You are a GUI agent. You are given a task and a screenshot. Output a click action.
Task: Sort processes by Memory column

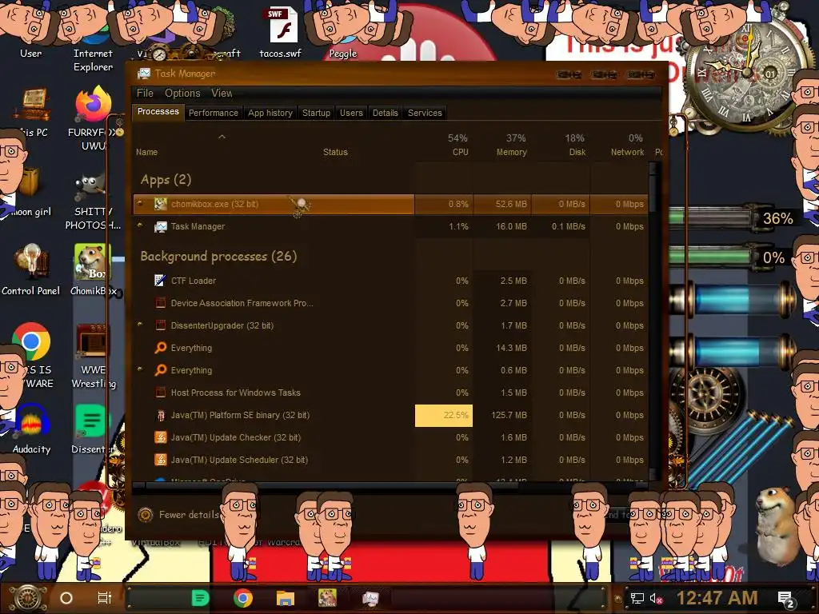(502, 146)
